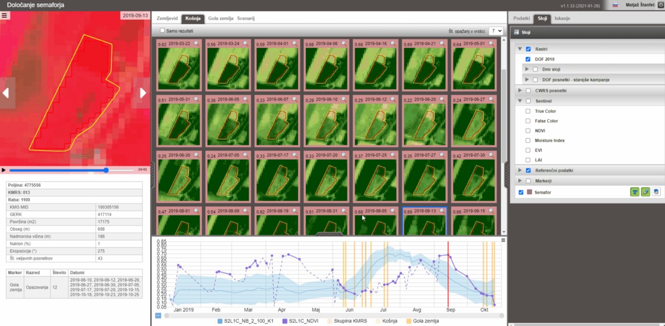The width and height of the screenshot is (665, 326).
Task: Click the third Semafor layer icon
Action: click(656, 192)
